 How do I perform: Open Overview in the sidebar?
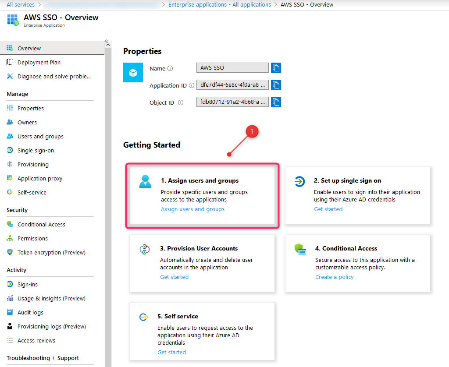click(x=52, y=48)
